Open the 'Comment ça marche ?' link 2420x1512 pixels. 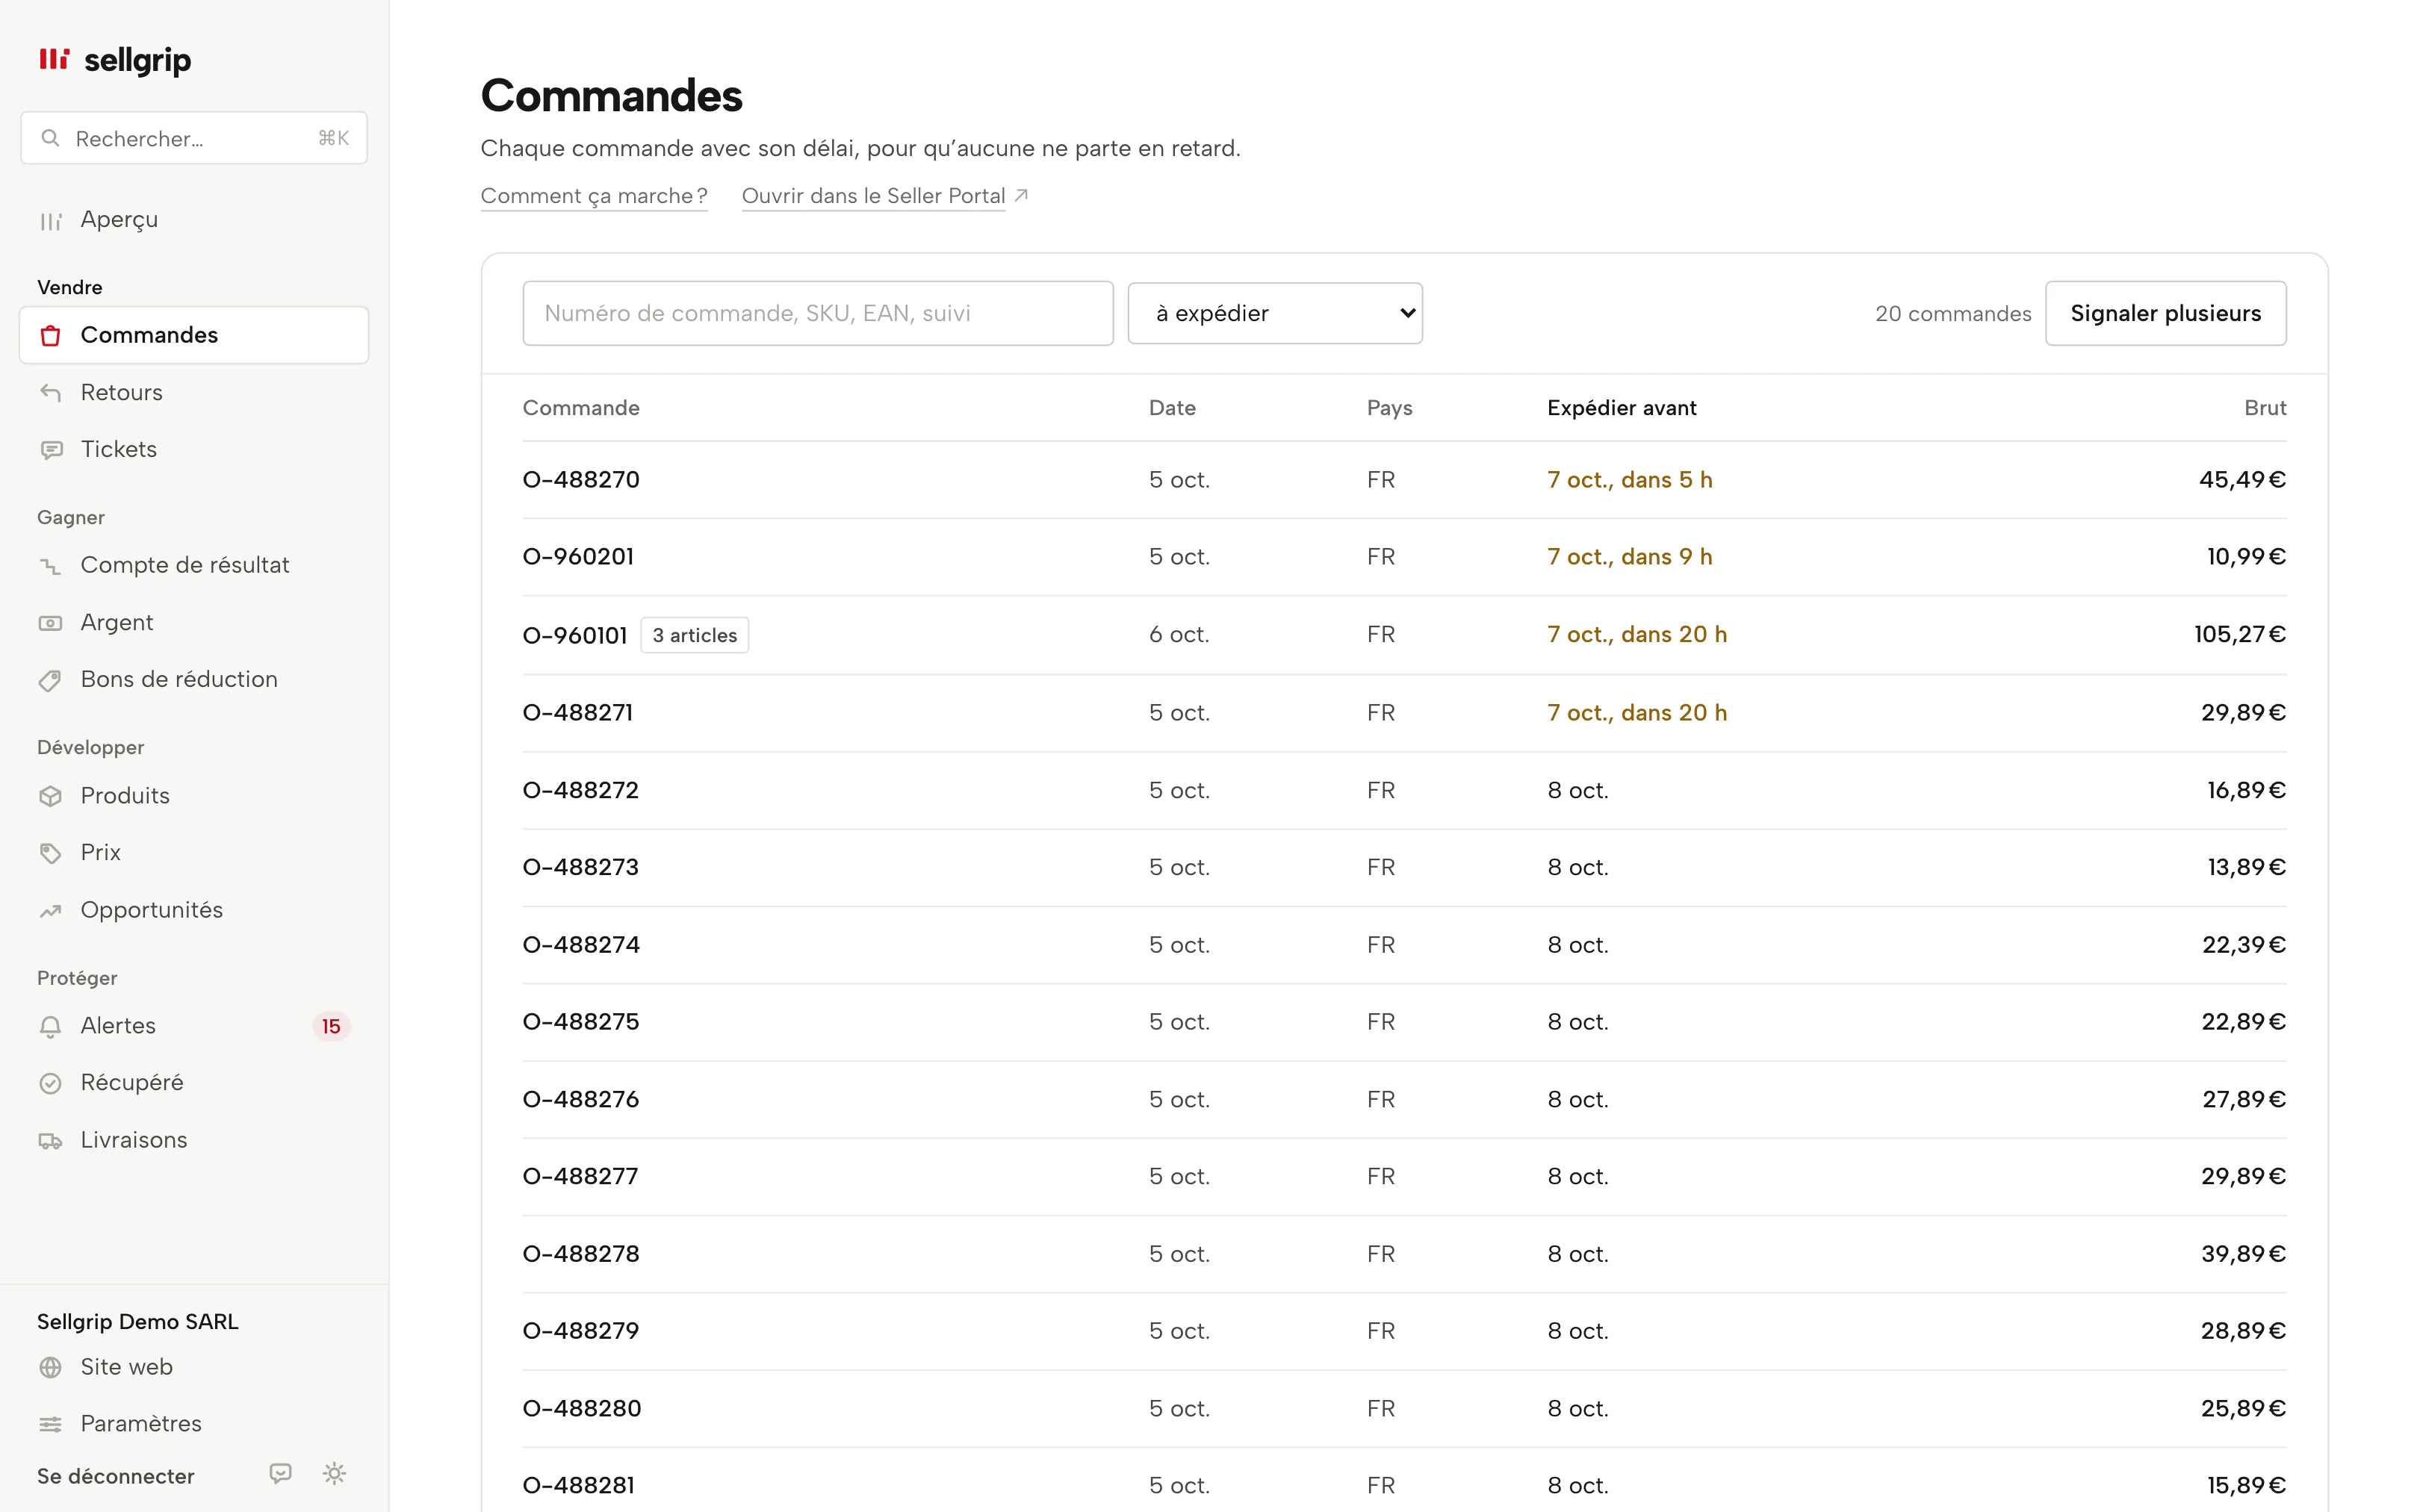[594, 196]
